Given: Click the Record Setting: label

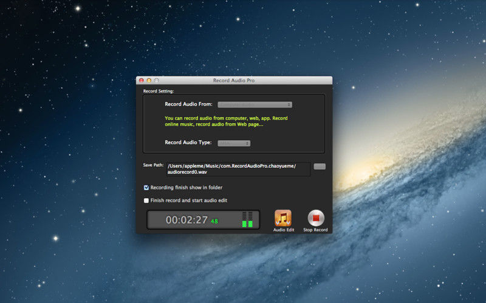Looking at the screenshot, I should click(159, 92).
